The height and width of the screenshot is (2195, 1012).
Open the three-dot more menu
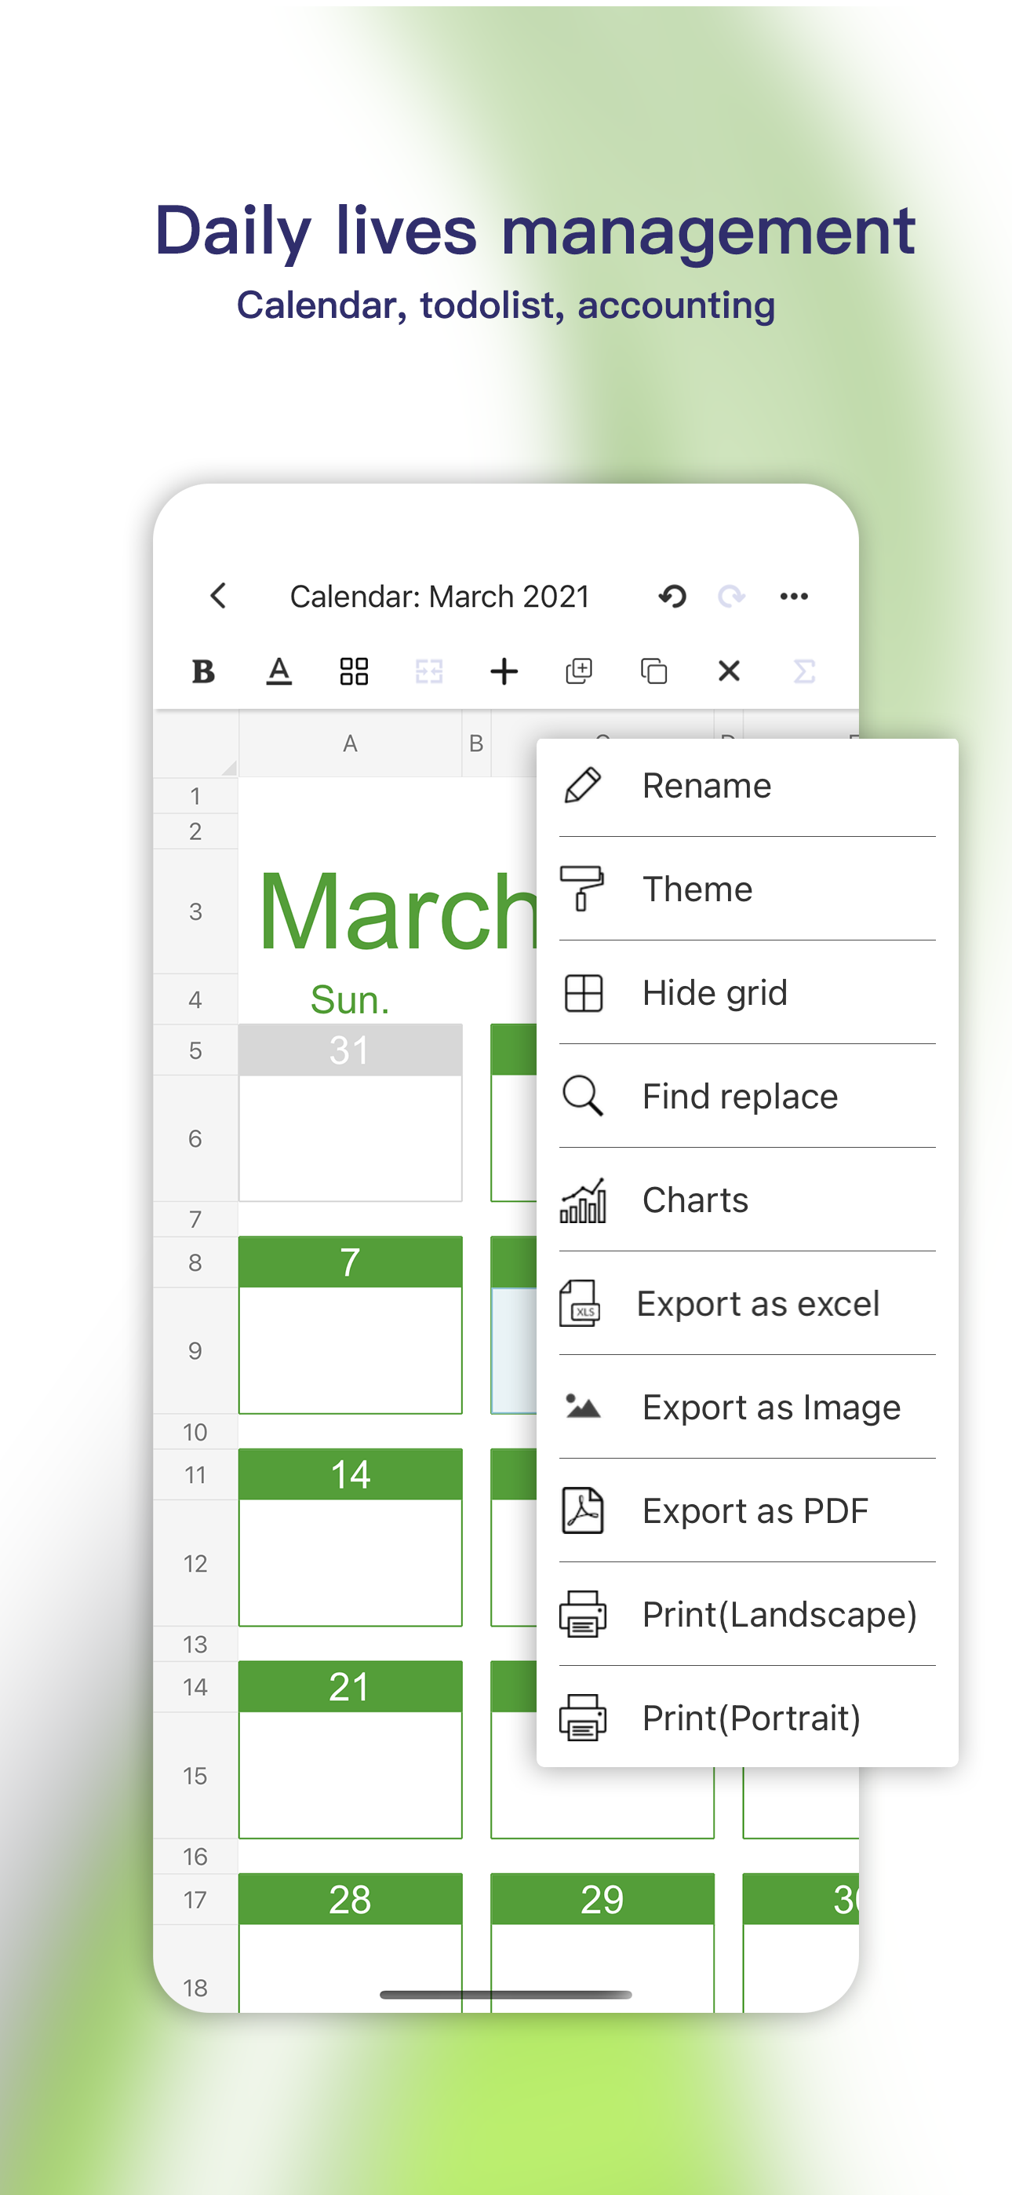pyautogui.click(x=794, y=596)
